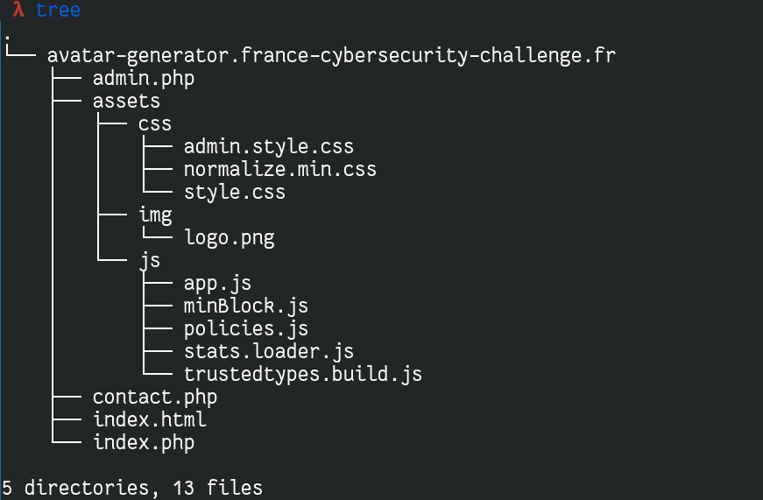Viewport: 763px width, 500px height.
Task: Select trustedtypes.build.js file name
Action: pyautogui.click(x=303, y=375)
